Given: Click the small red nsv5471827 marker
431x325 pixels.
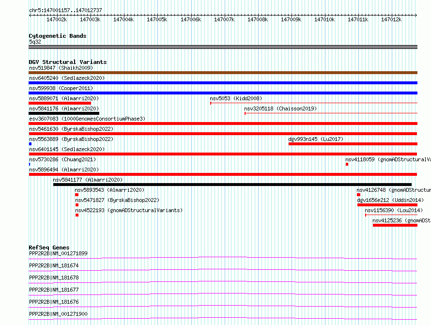Looking at the screenshot, I should 77,205.
